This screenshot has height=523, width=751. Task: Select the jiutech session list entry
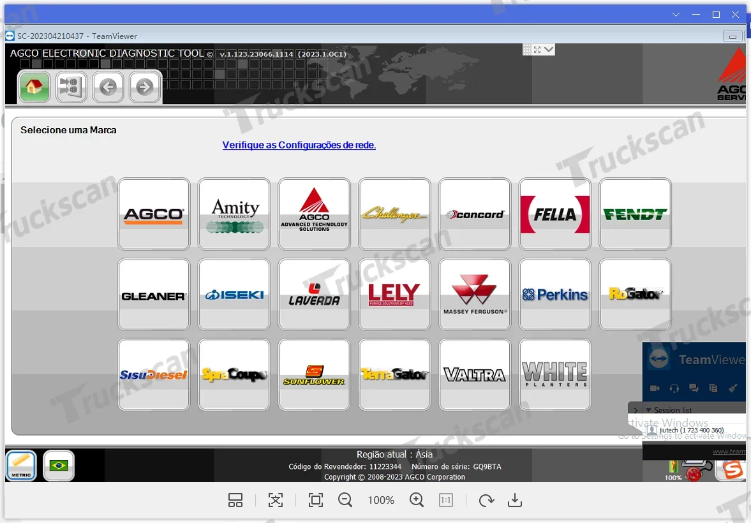(x=691, y=431)
